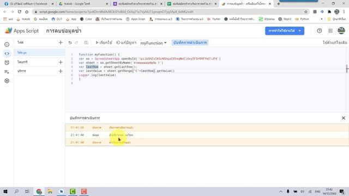Start the Debug button
Image resolution: width=349 pixels, height=196 pixels.
coord(126,42)
